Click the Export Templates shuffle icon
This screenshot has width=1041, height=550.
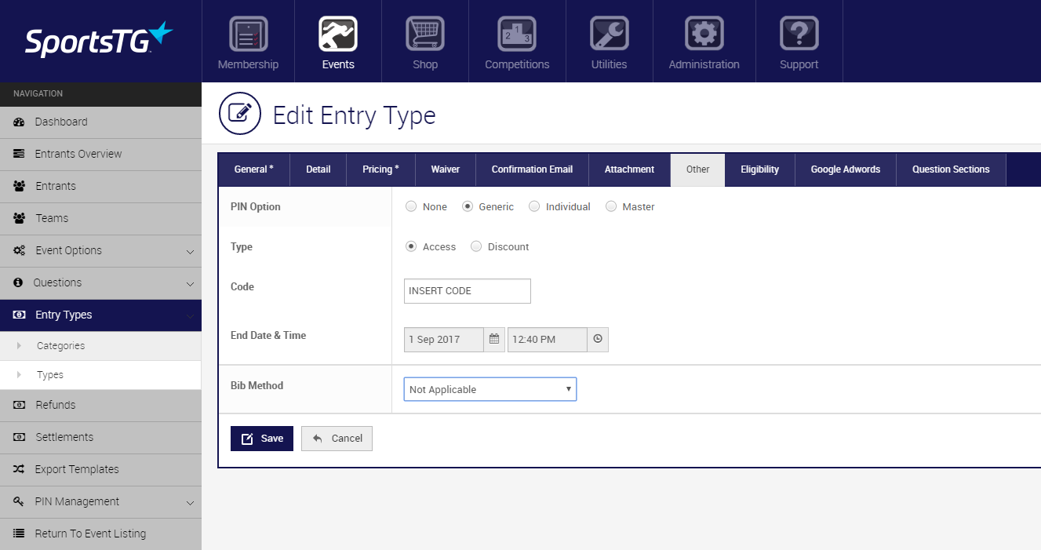click(19, 469)
